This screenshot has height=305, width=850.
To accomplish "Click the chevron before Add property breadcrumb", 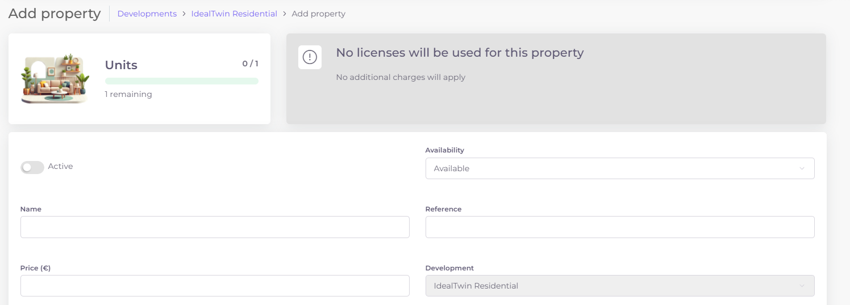I will tap(285, 14).
